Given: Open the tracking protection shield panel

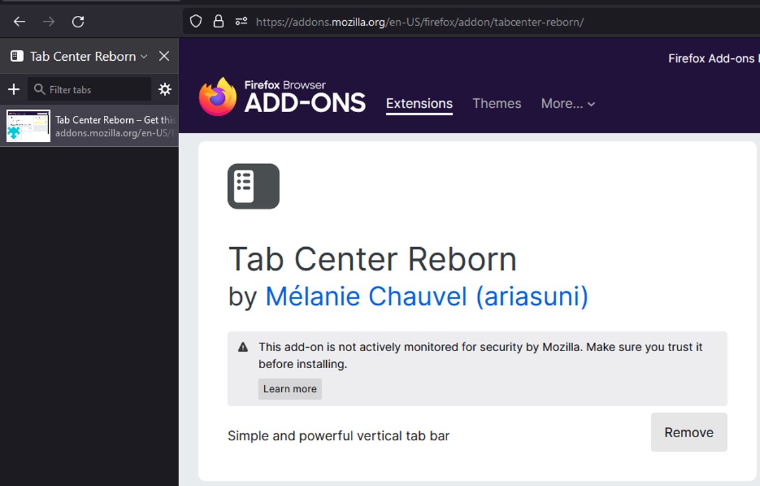Looking at the screenshot, I should [195, 21].
